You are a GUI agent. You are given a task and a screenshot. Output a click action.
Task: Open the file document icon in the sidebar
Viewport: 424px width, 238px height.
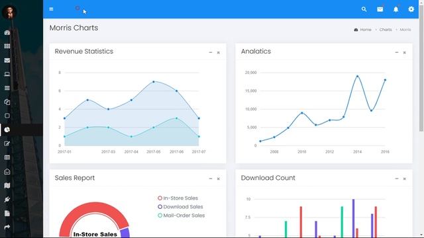(7, 214)
